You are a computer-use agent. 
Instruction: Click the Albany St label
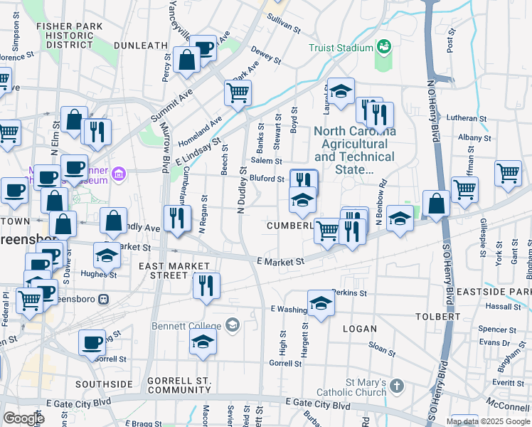(x=474, y=137)
